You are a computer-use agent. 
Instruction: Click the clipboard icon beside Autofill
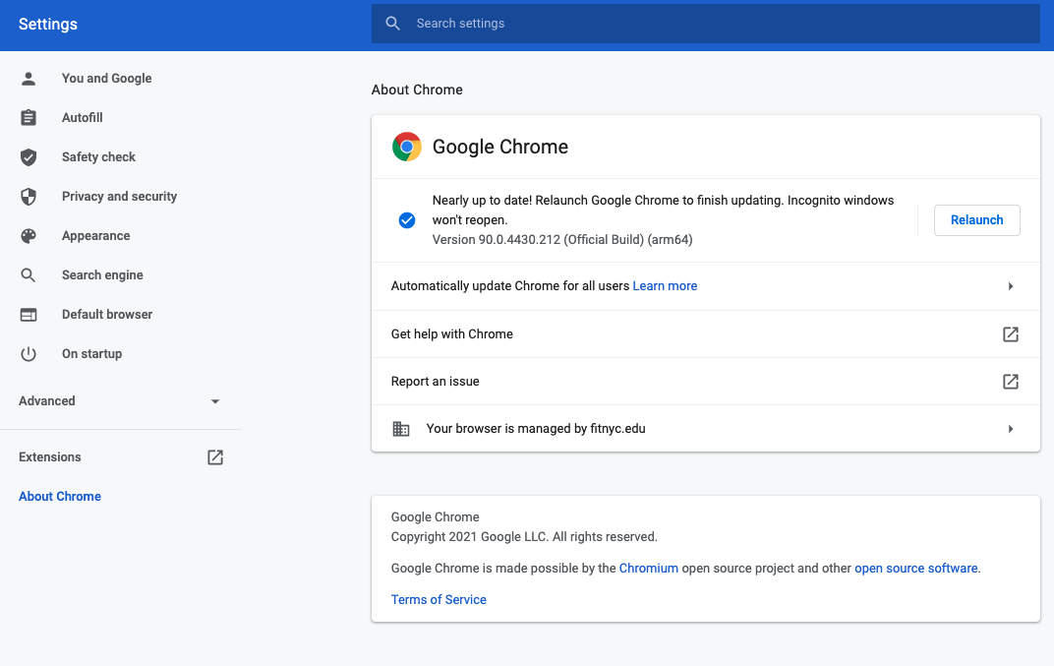click(x=29, y=118)
